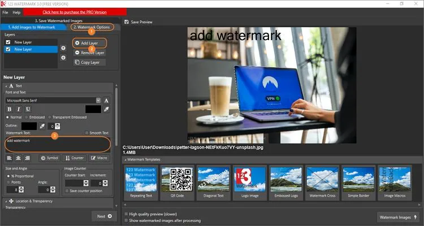The image size is (424, 226).
Task: Switch to 1. Add Images to Watermark tab
Action: [32, 27]
